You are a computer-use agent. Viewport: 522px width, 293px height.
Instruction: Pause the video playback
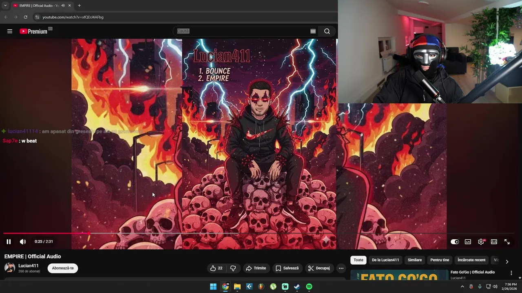9,242
